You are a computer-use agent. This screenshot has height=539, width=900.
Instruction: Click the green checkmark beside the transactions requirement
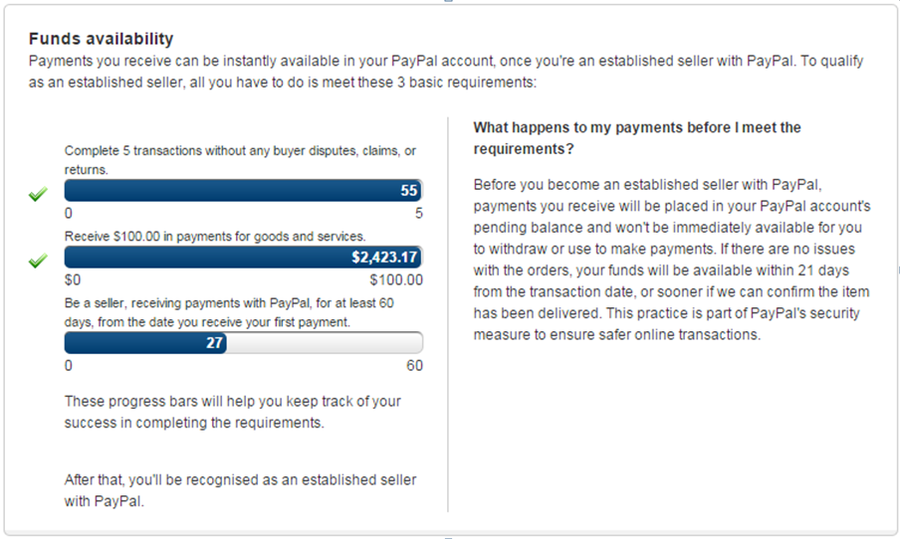38,195
